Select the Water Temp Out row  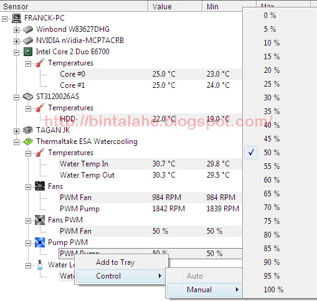(x=150, y=175)
